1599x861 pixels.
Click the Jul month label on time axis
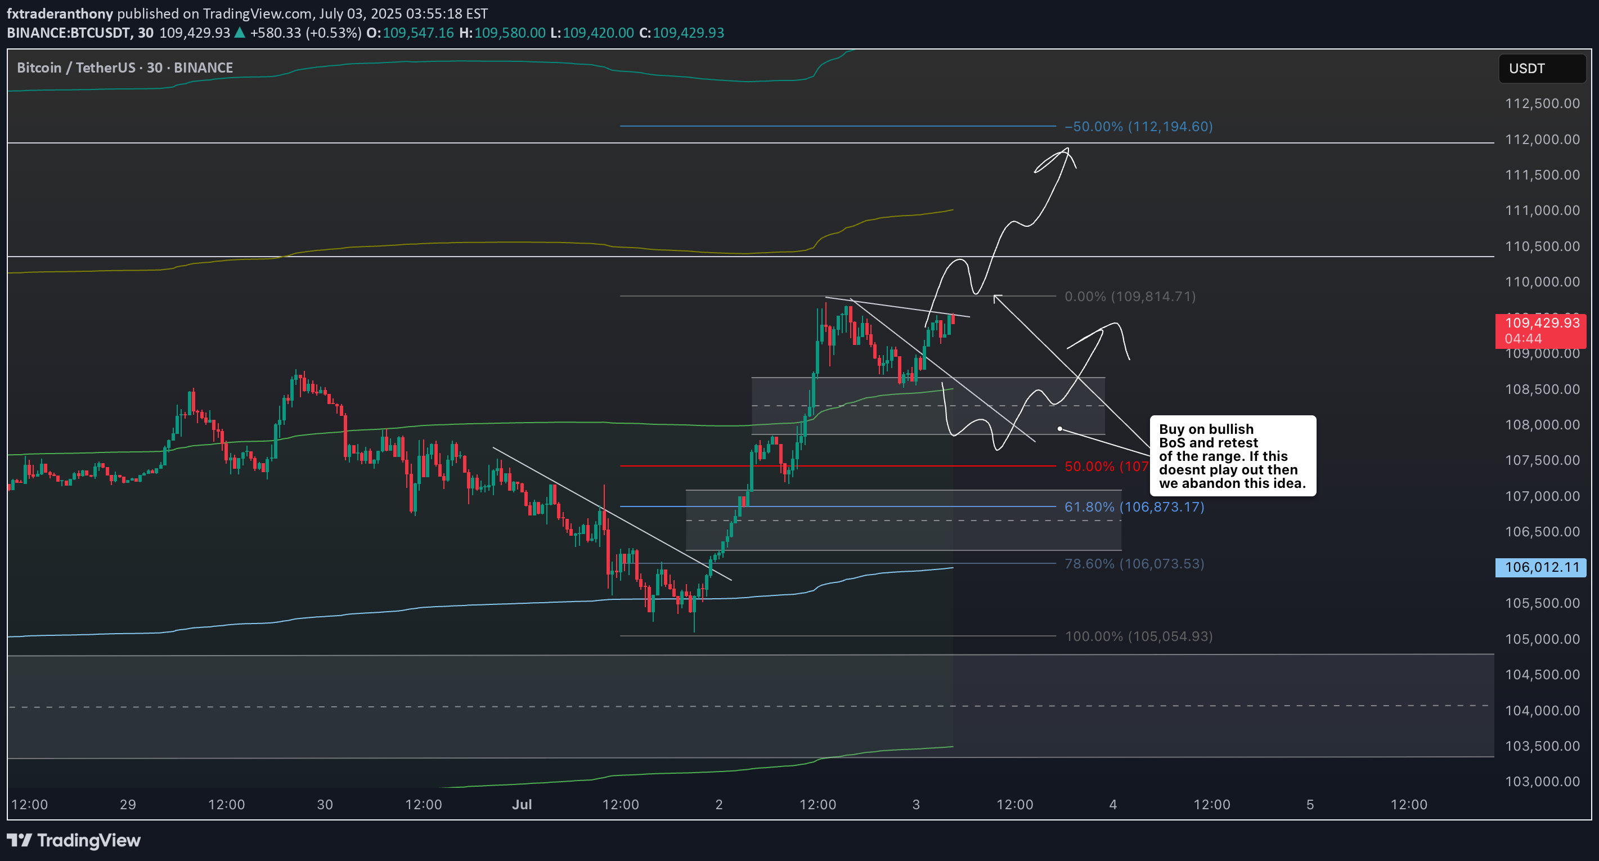pyautogui.click(x=522, y=805)
